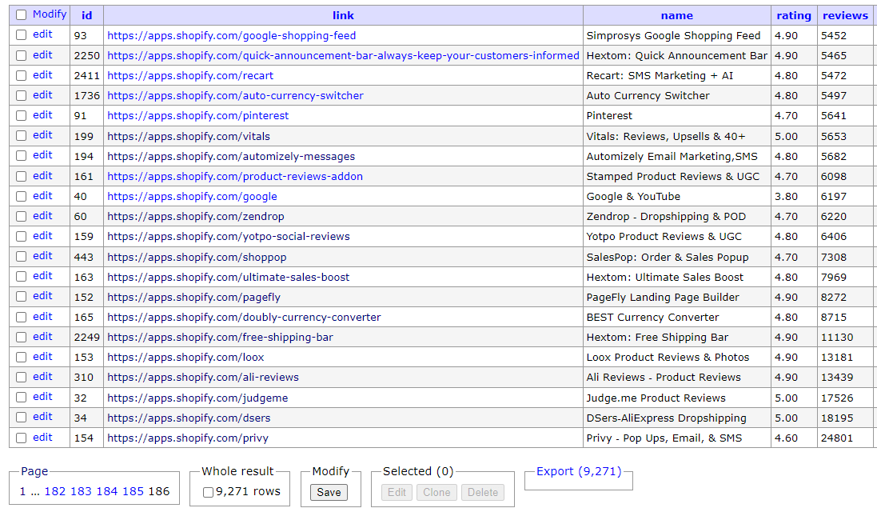Click the reviews value 17526
The height and width of the screenshot is (516, 877).
pyautogui.click(x=837, y=398)
